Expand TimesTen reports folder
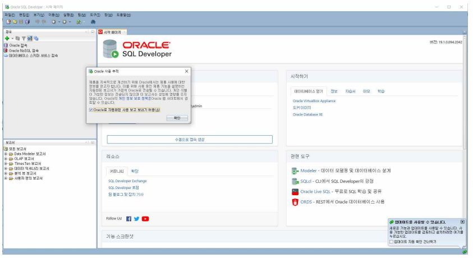 pyautogui.click(x=6, y=164)
